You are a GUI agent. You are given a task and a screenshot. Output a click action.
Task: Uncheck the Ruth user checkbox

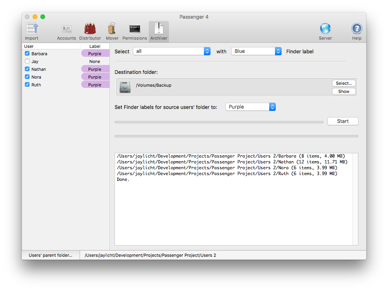27,84
